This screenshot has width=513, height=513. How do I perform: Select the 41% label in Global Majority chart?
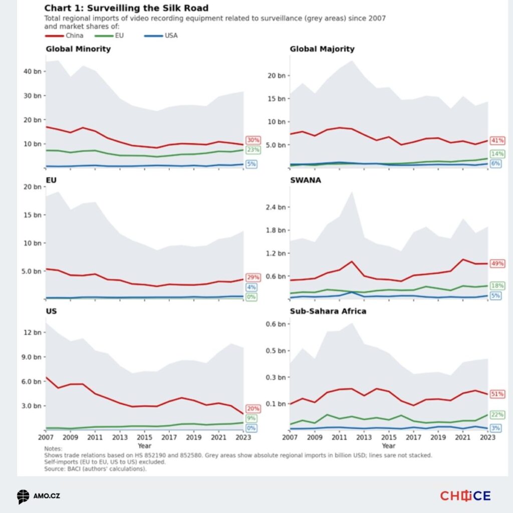tap(497, 141)
